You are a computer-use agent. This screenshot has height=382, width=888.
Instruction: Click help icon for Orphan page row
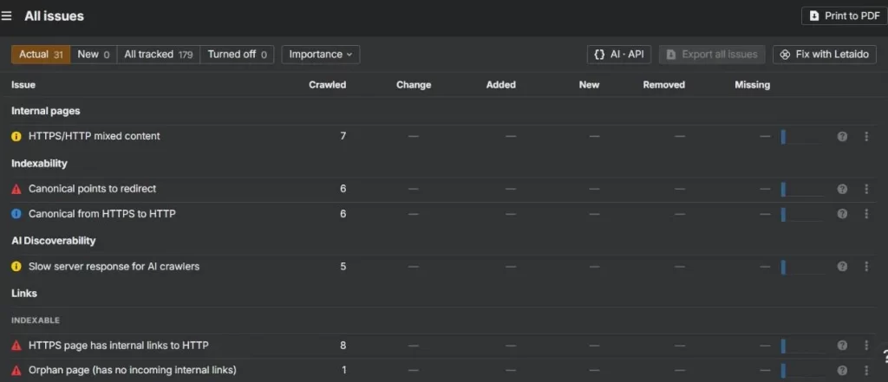[x=842, y=370]
